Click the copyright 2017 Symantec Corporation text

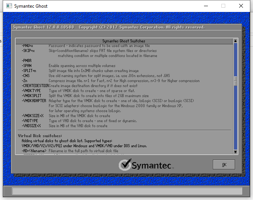point(142,27)
